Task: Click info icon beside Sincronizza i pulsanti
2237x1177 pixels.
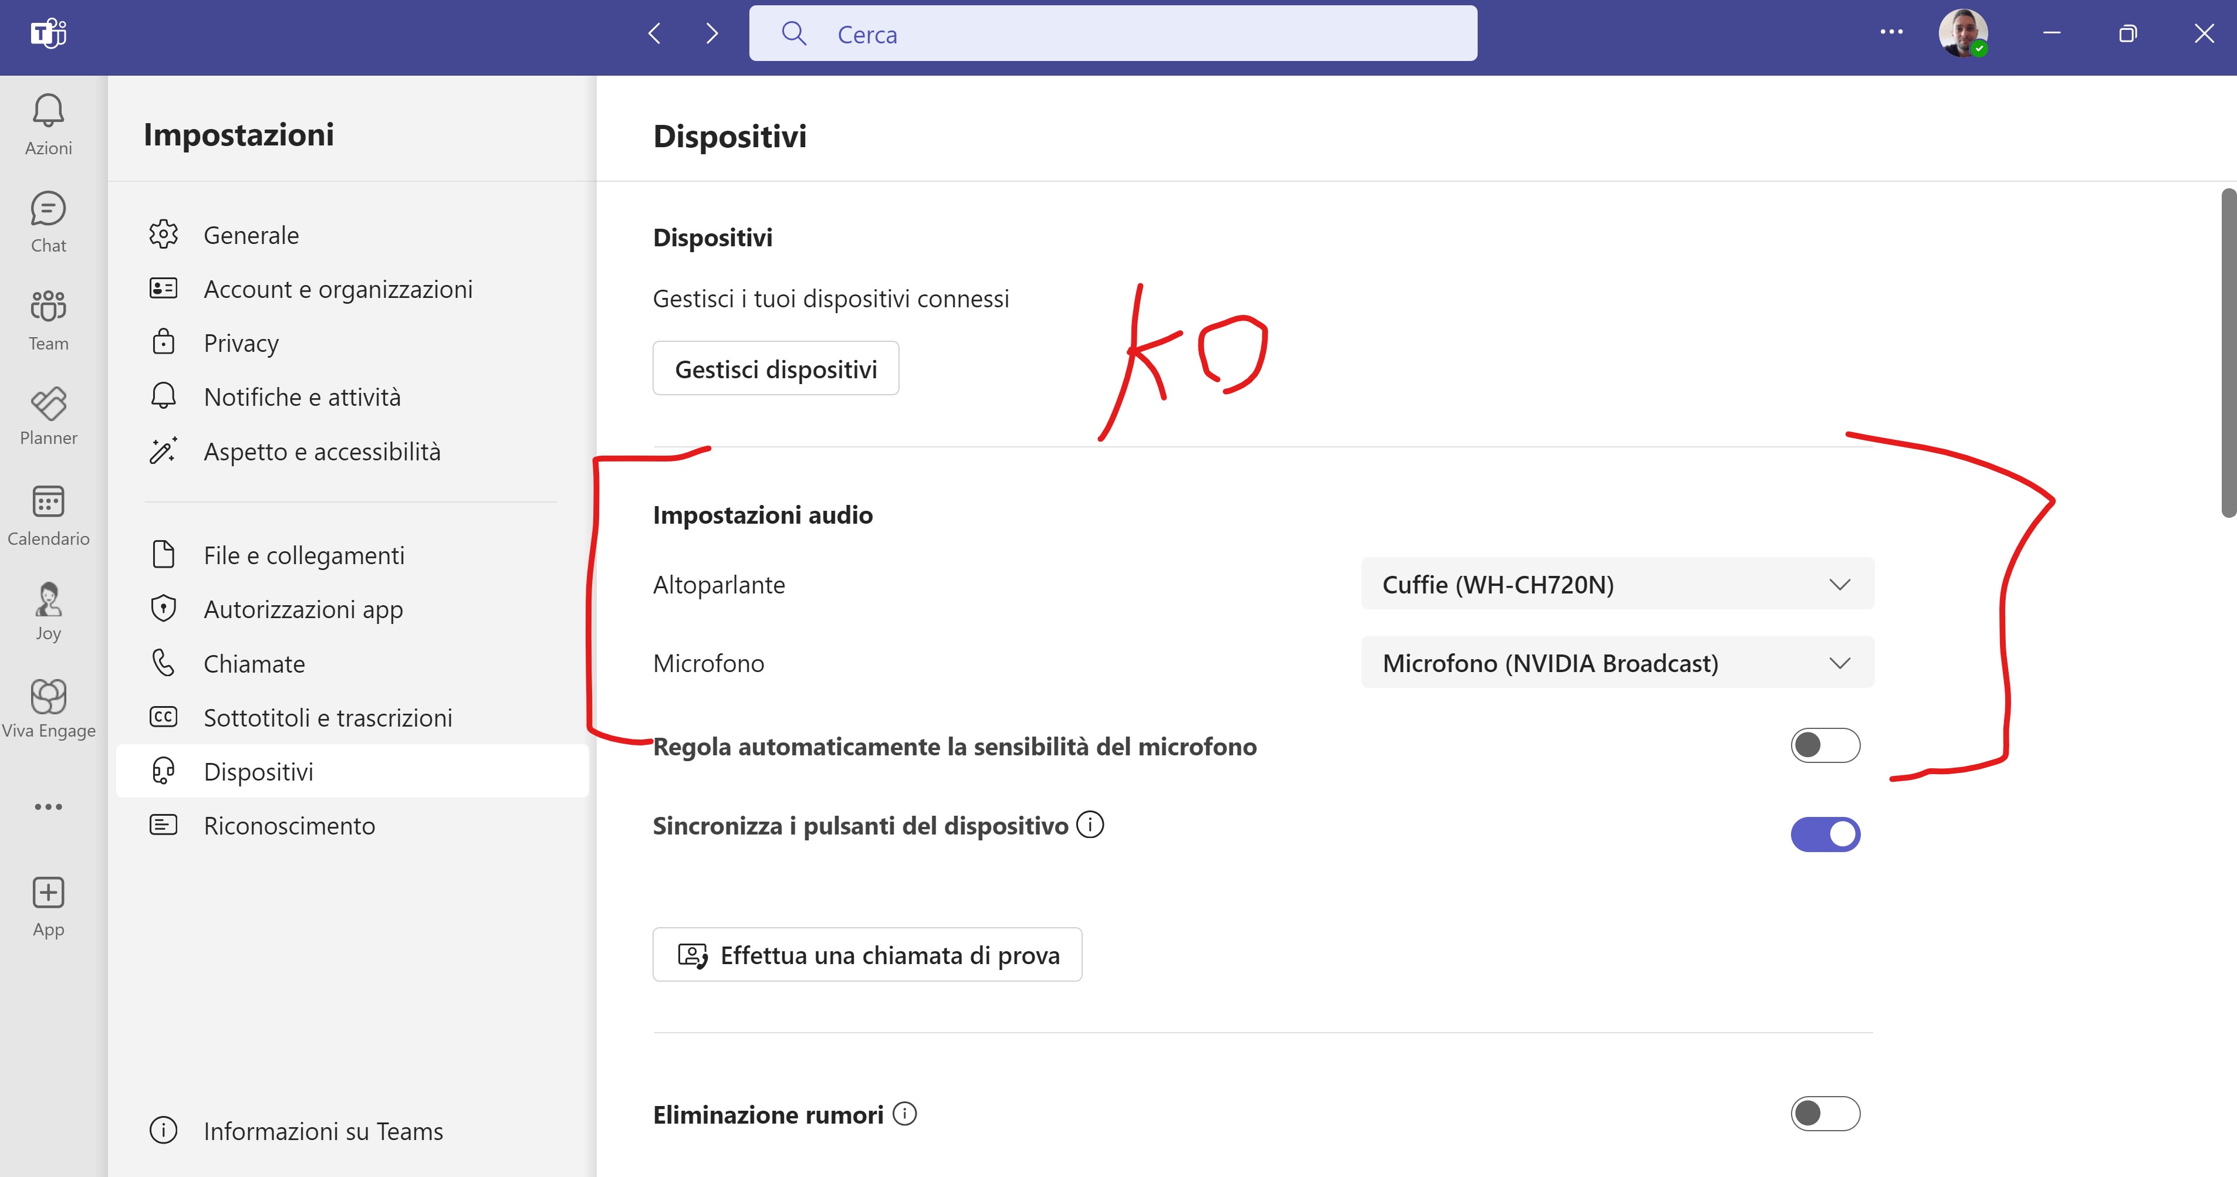Action: (1090, 825)
